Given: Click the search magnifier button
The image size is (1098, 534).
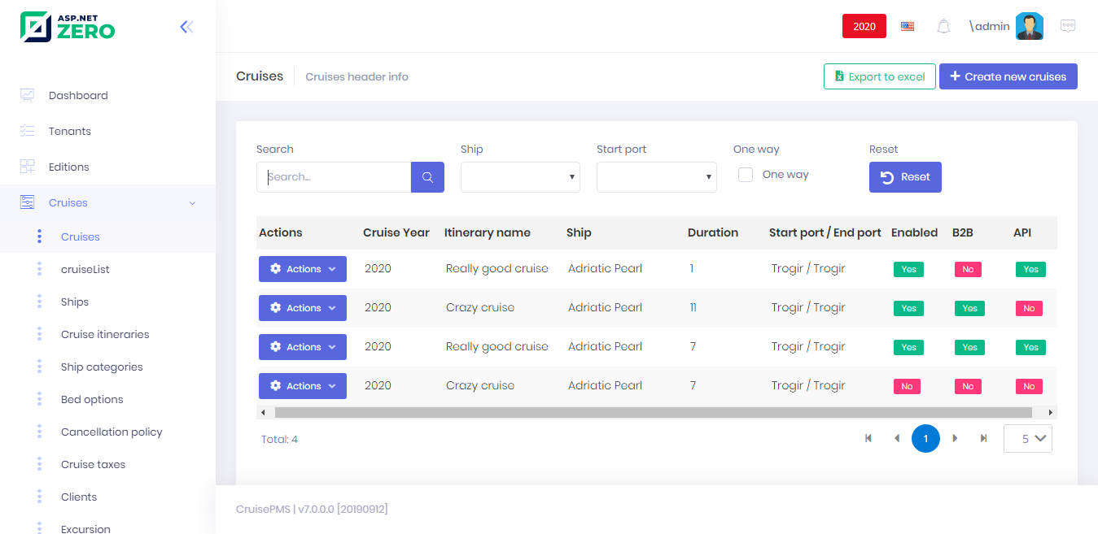Looking at the screenshot, I should [x=427, y=177].
